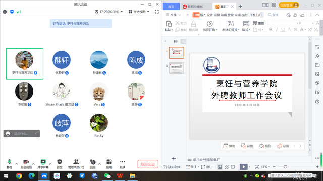Click the Animation quick tool button

(x=283, y=146)
